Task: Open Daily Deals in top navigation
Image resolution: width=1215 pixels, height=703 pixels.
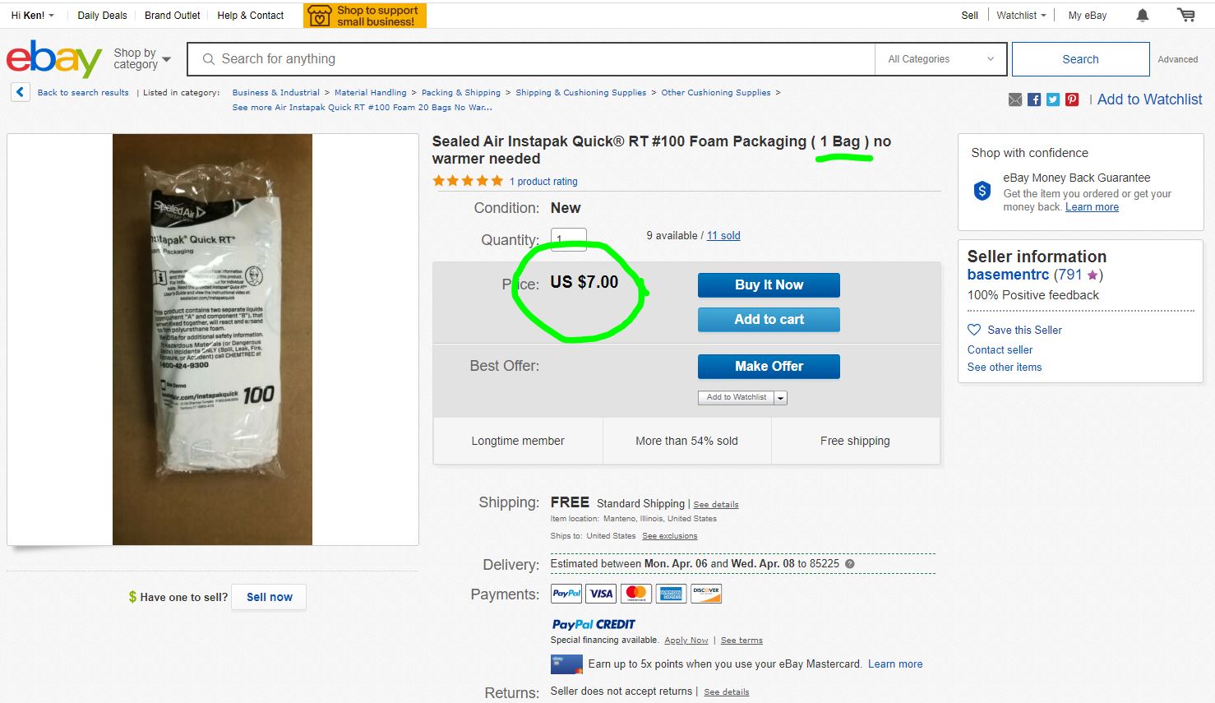Action: (x=102, y=15)
